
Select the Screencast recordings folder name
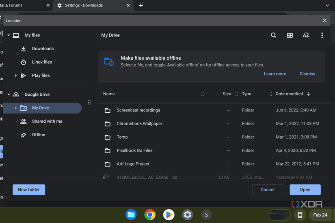tap(138, 110)
